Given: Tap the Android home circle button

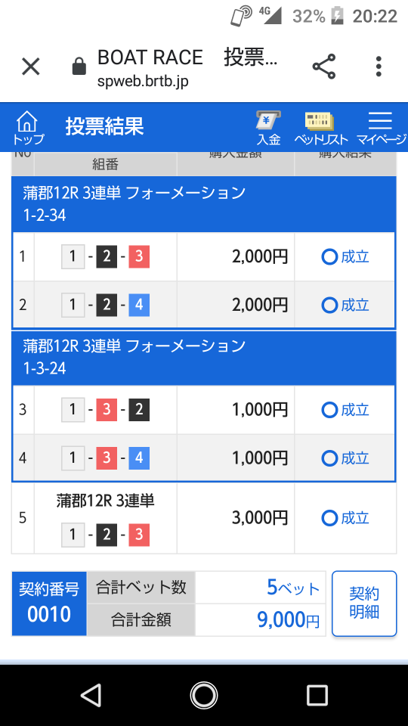Looking at the screenshot, I should (x=203, y=696).
